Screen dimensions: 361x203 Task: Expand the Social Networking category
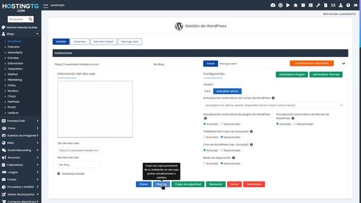38,150
